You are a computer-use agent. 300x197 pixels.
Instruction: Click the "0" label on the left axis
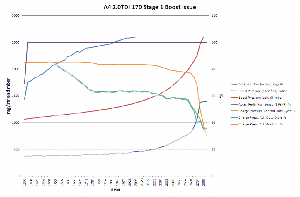[18, 176]
